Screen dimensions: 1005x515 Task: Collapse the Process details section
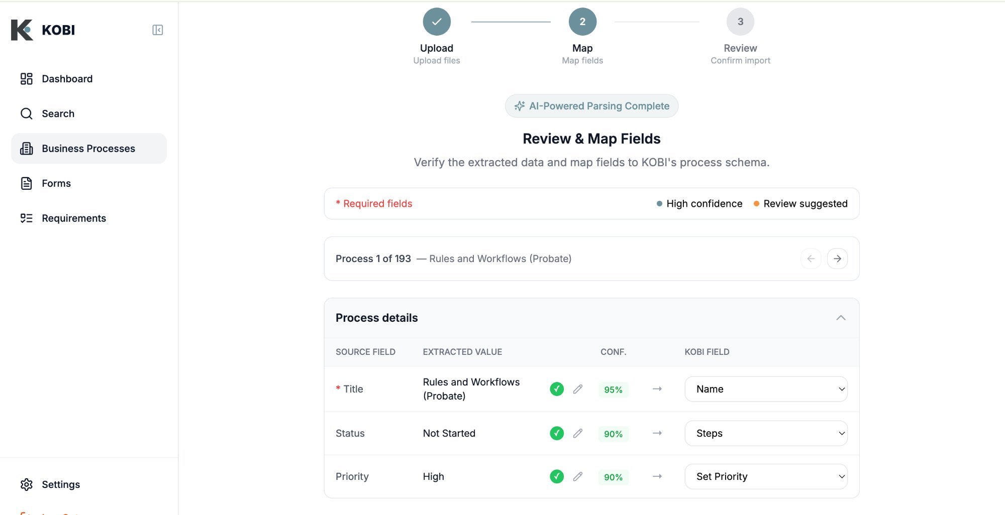pos(841,318)
